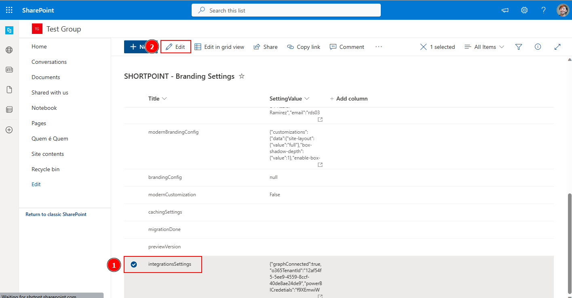
Task: Click the Test Group site title
Action: [63, 29]
